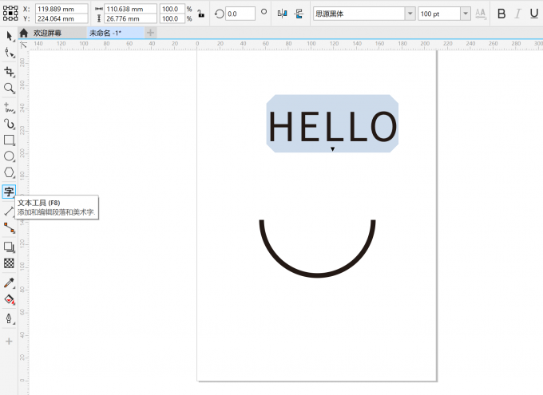543x395 pixels.
Task: Select the Drop shadow tool
Action: click(9, 247)
